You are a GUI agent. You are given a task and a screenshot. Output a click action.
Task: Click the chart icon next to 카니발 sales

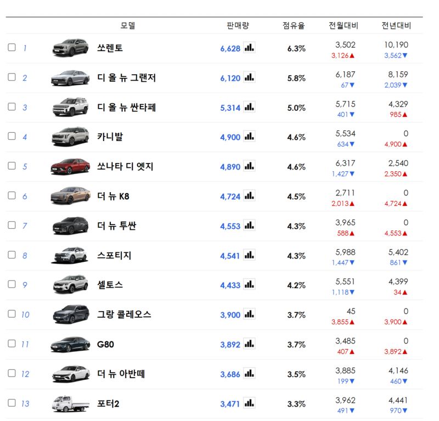[249, 137]
